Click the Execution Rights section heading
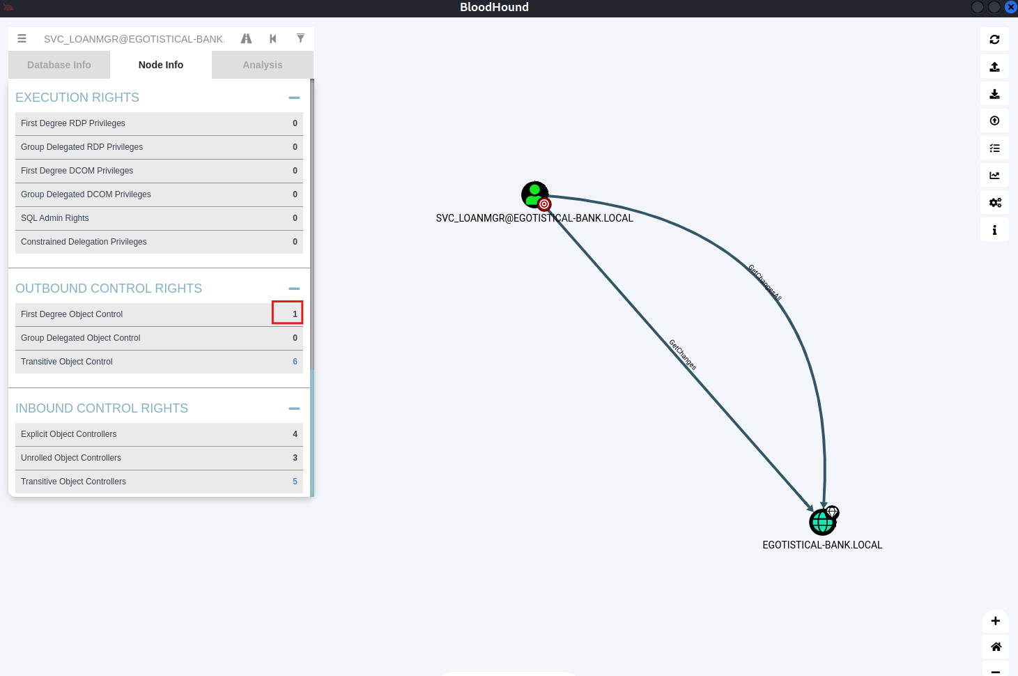 click(x=77, y=98)
